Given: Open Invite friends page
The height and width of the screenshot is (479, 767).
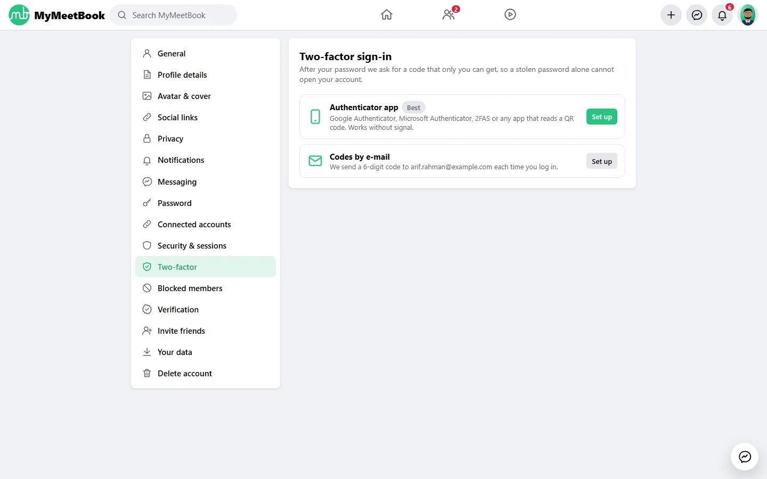Looking at the screenshot, I should coord(206,331).
